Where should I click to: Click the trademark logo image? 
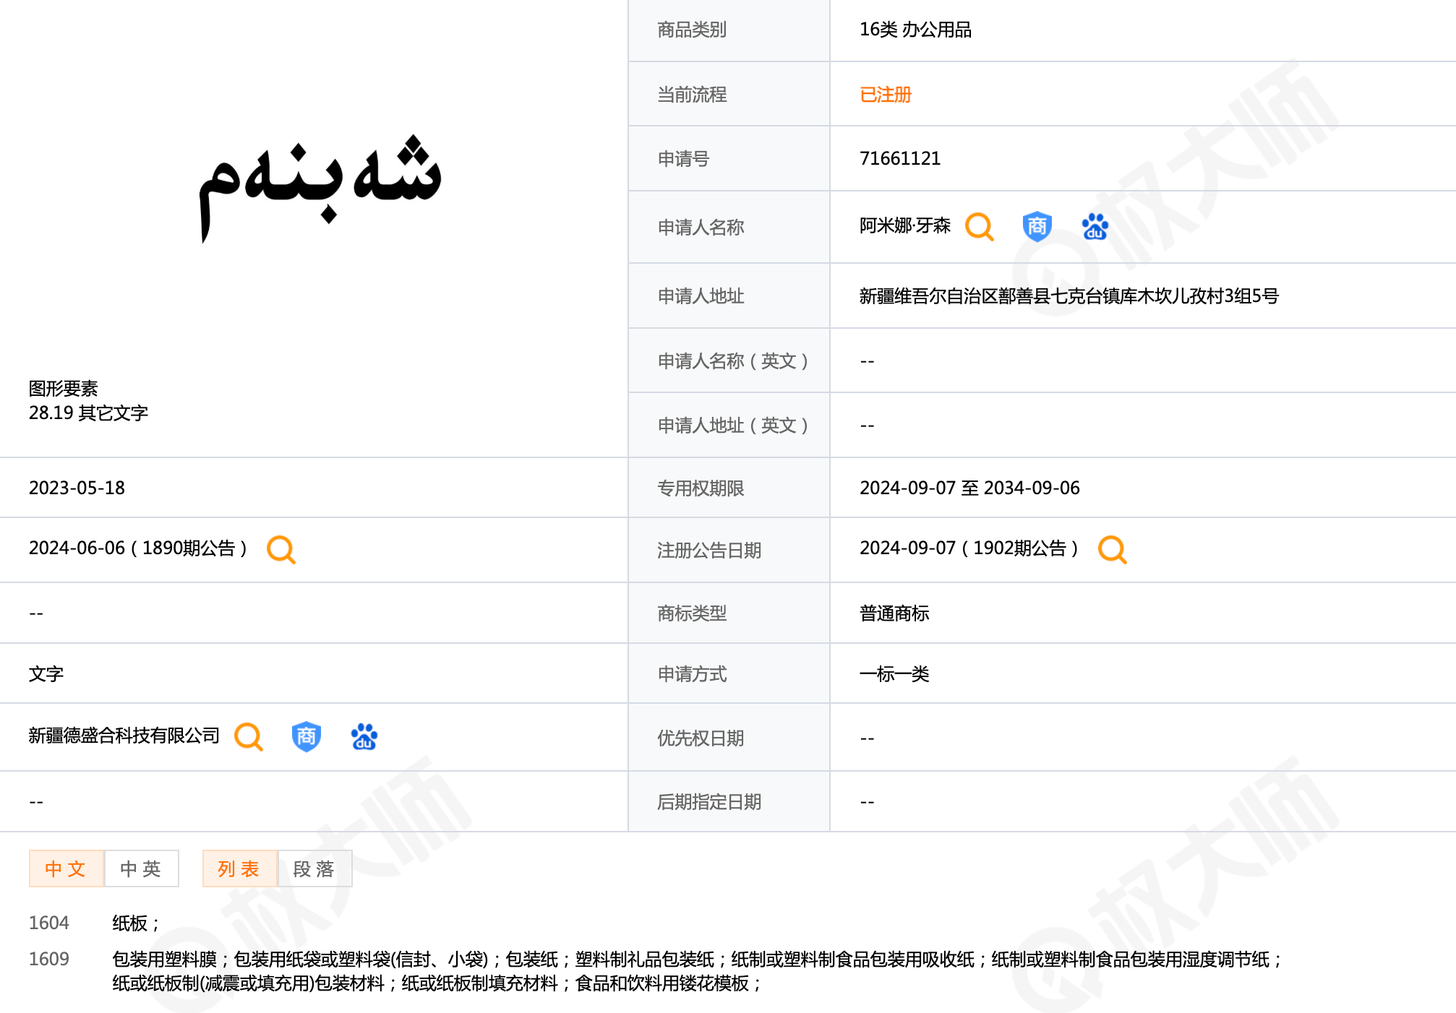tap(320, 186)
